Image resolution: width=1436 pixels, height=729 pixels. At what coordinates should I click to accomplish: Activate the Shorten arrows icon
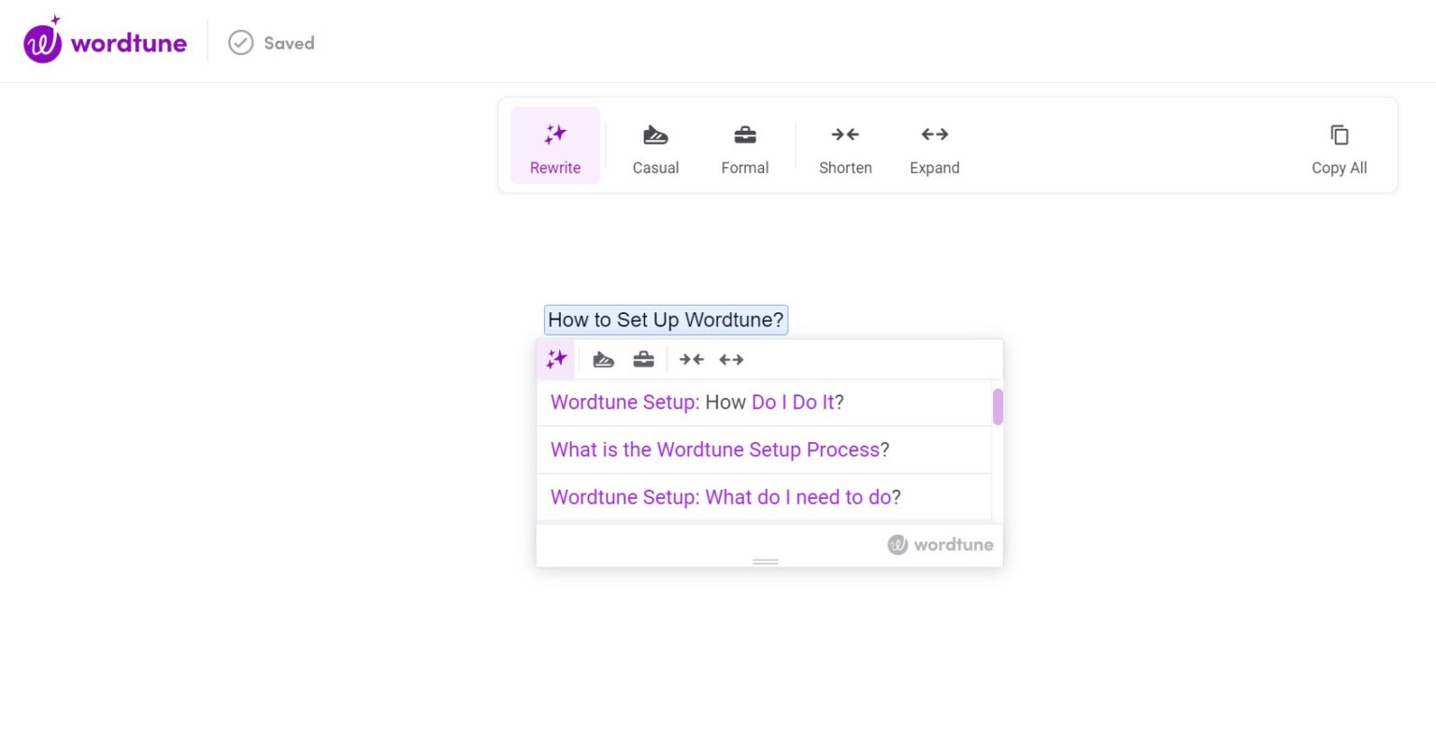[x=844, y=134]
